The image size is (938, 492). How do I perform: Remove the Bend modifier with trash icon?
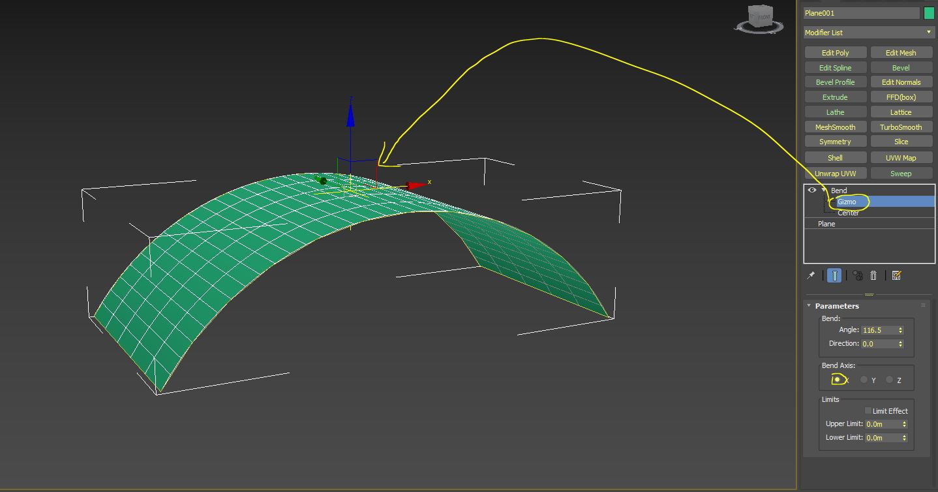click(873, 275)
